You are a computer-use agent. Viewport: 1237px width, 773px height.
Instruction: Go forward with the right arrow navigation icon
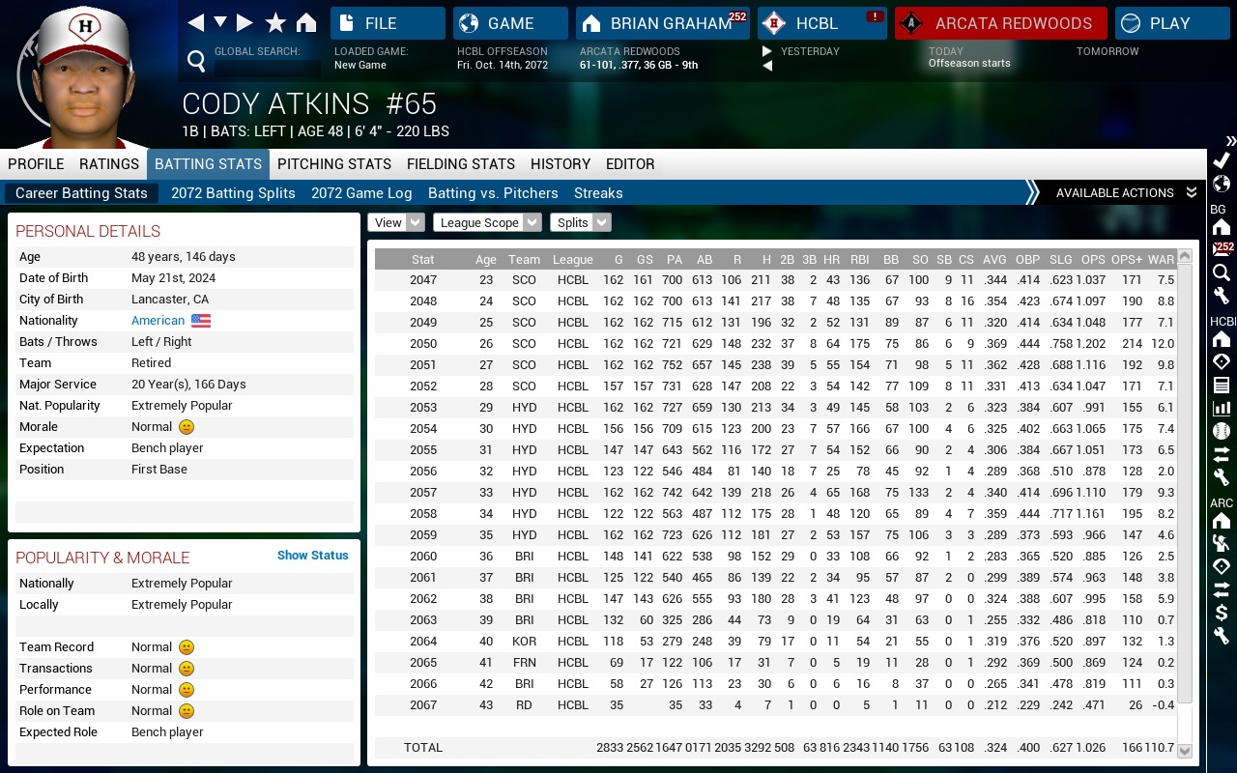[x=245, y=22]
